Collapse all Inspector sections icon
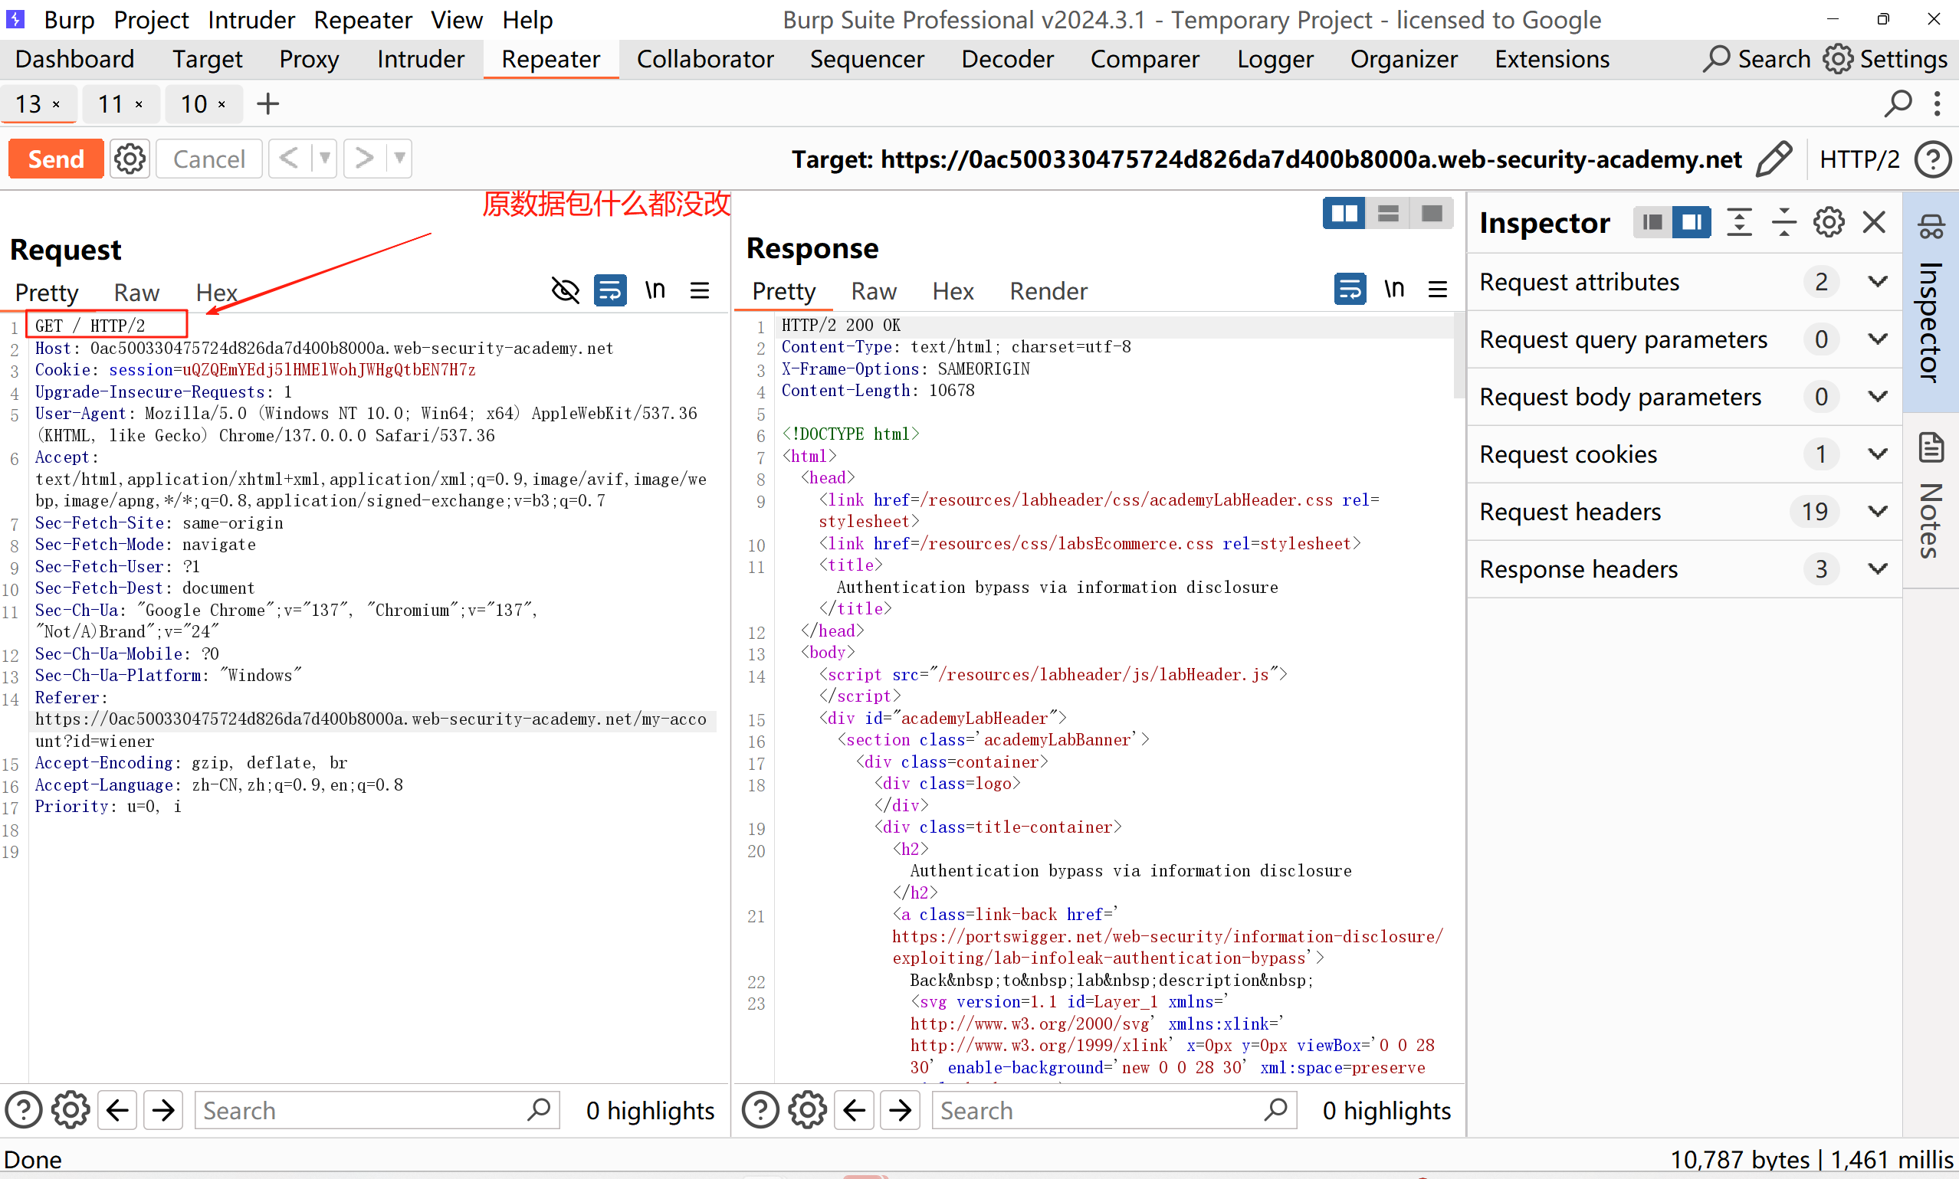1959x1179 pixels. pyautogui.click(x=1783, y=222)
